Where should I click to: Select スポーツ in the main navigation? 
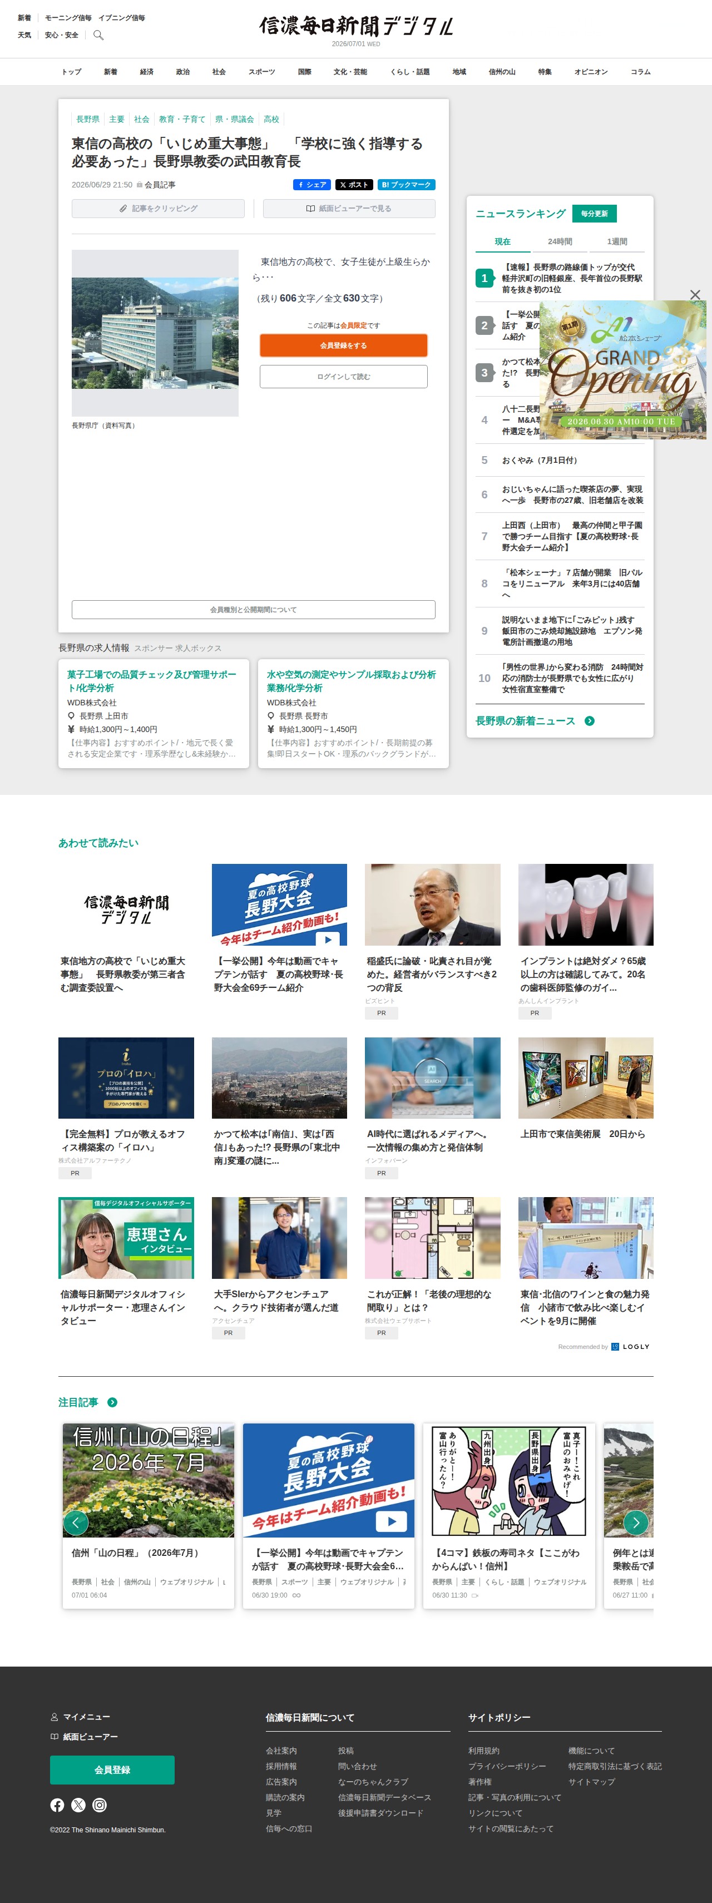click(x=261, y=72)
